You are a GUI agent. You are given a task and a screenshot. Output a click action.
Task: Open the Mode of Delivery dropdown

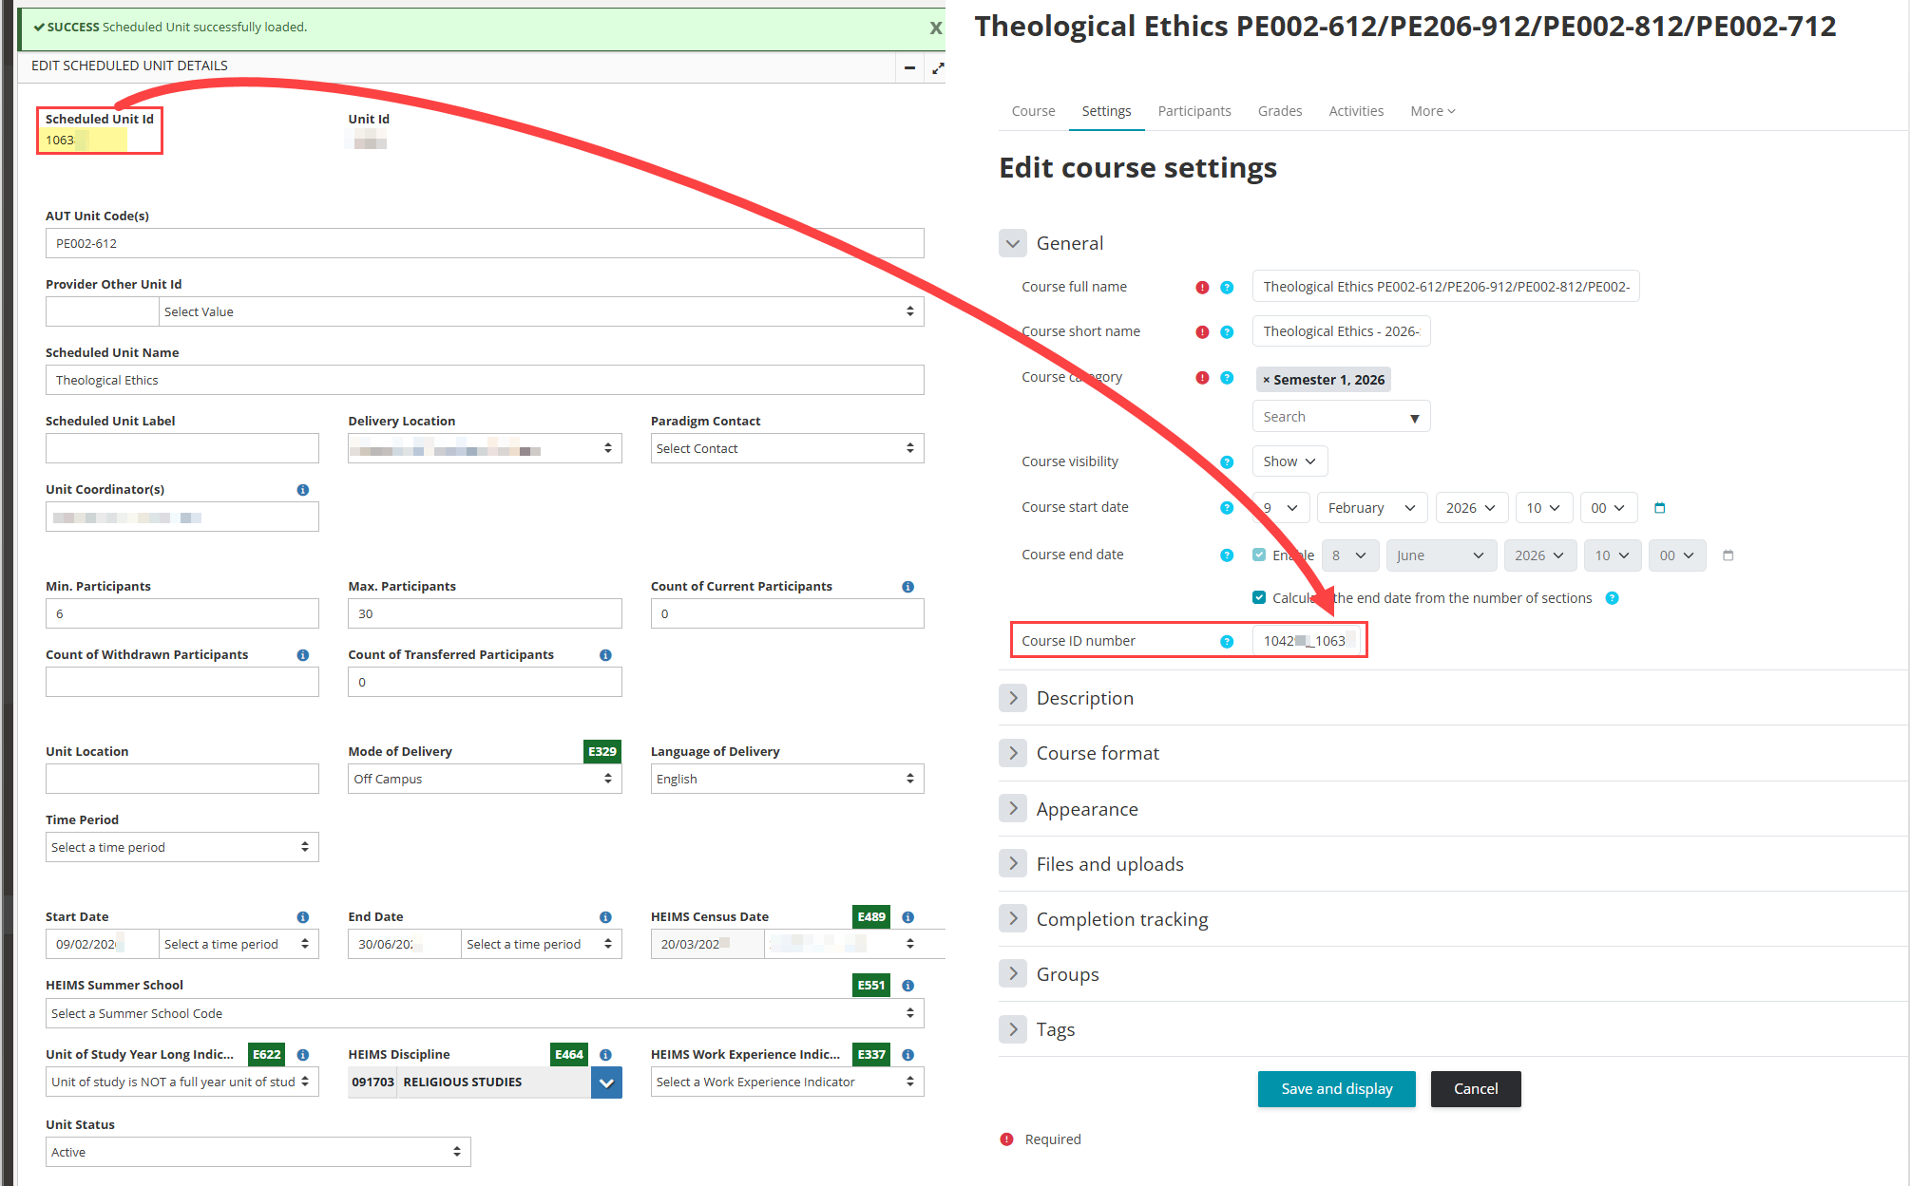click(x=484, y=779)
